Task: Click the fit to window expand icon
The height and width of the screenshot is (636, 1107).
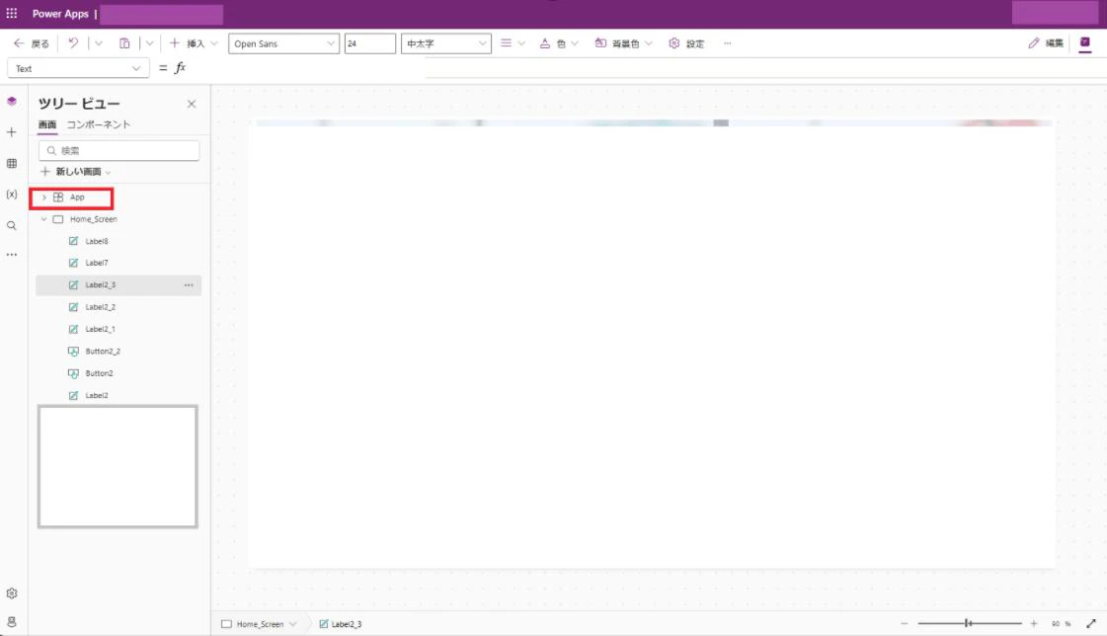Action: tap(1091, 624)
